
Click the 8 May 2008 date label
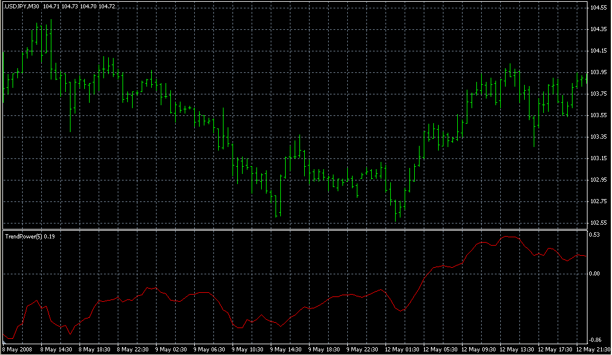(17, 350)
